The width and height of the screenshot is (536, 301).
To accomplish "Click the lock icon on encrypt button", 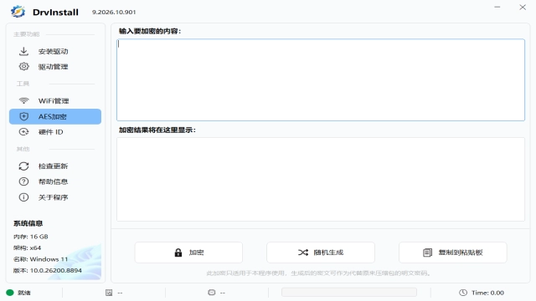I will (x=178, y=253).
